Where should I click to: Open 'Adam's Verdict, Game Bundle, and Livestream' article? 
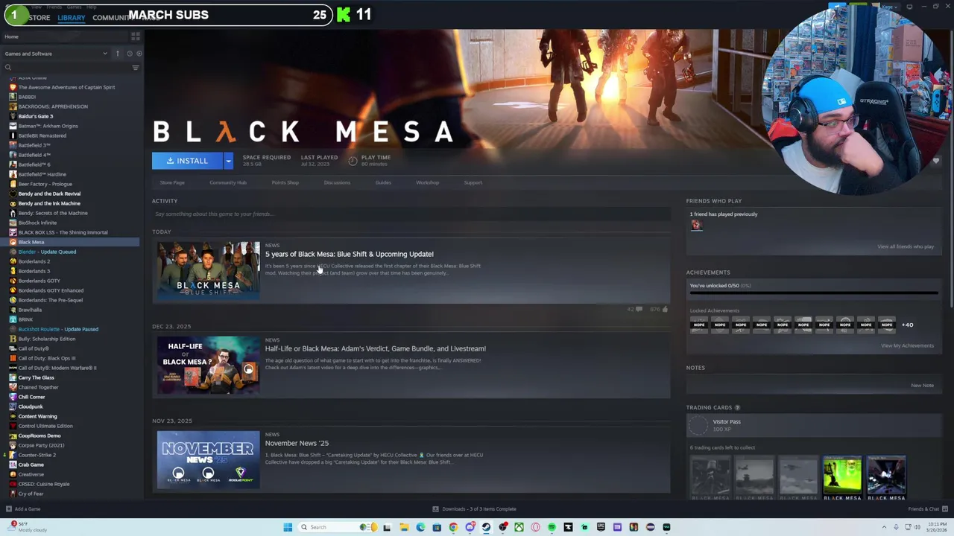[x=376, y=348]
